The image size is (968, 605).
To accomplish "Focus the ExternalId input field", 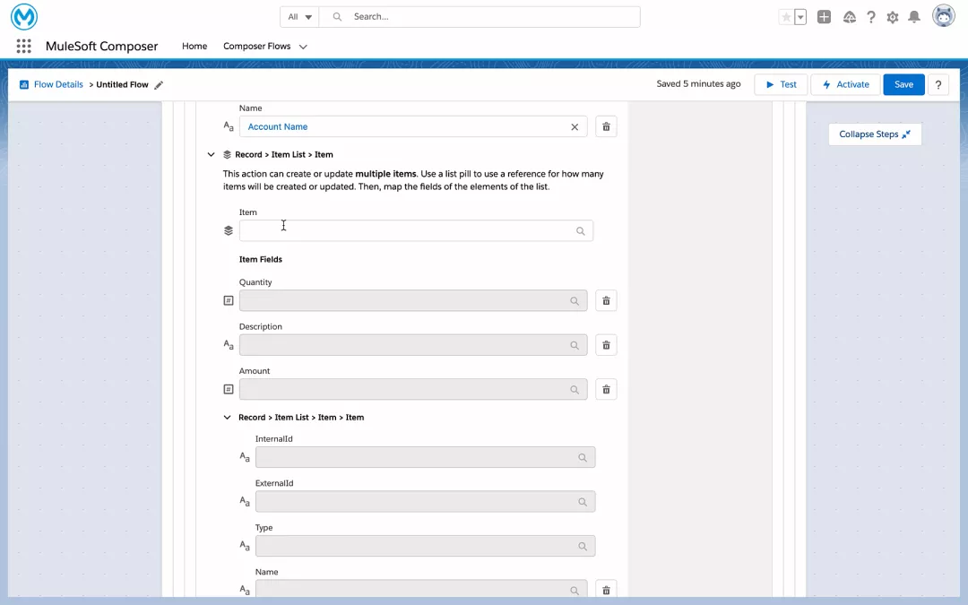I will (426, 502).
